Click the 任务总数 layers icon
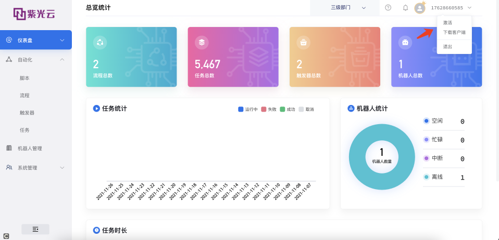499x240 pixels. (202, 43)
